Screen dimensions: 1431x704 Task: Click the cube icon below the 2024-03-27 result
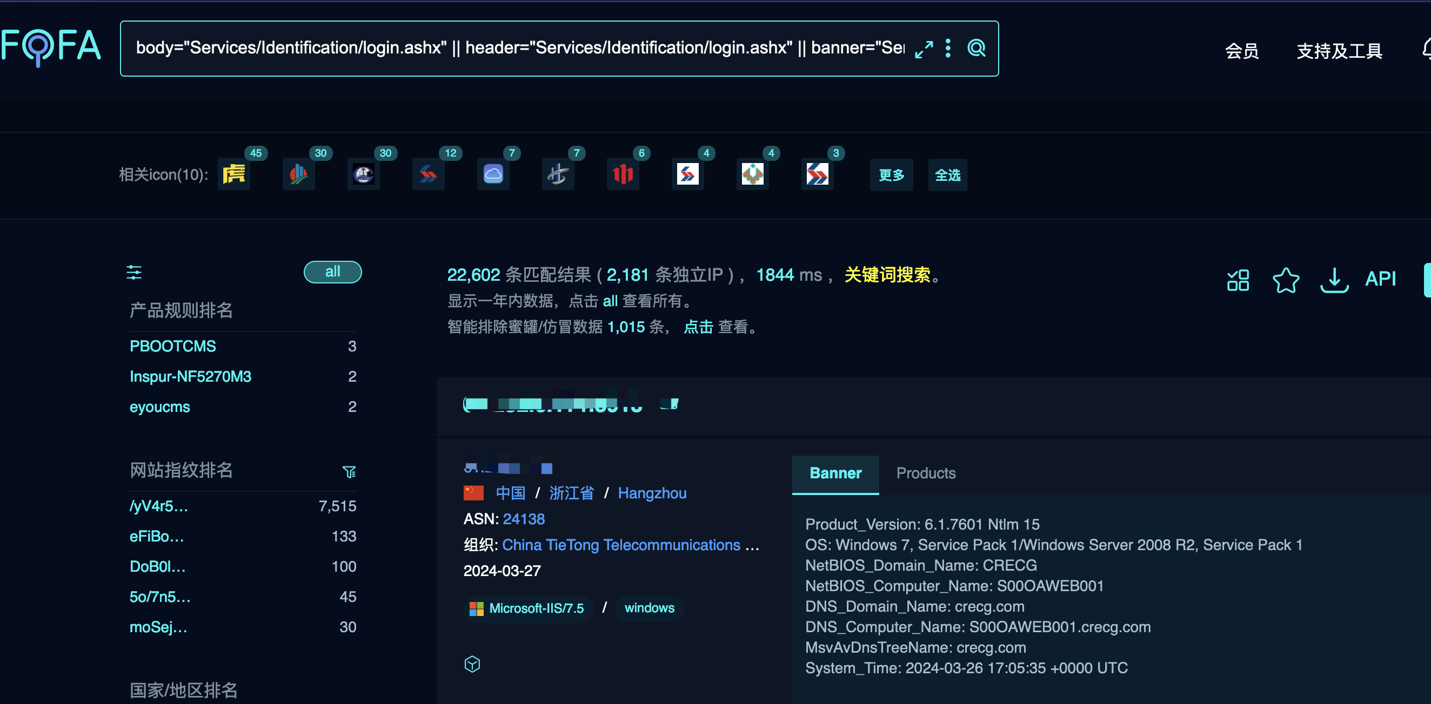(x=472, y=664)
